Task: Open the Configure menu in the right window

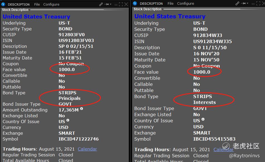Action: click(185, 4)
